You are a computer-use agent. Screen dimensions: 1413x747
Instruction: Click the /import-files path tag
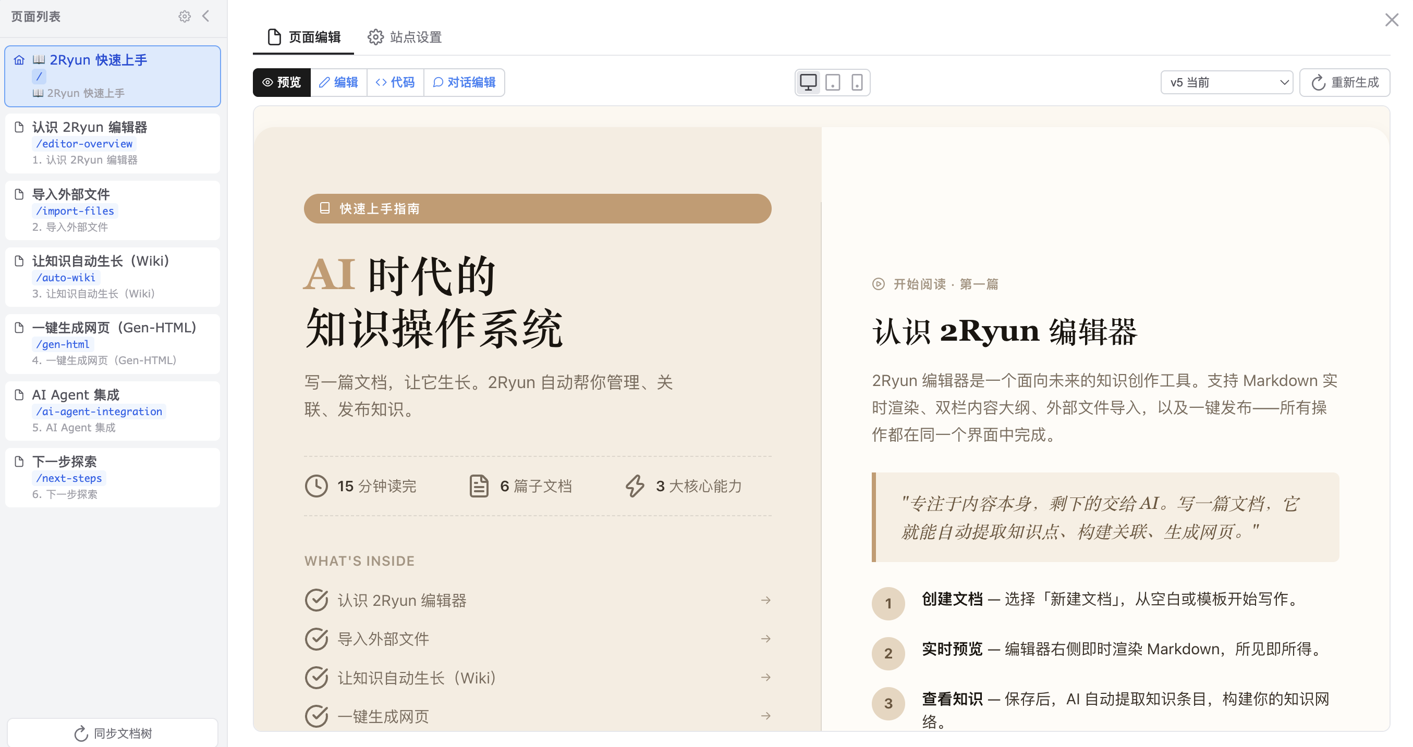click(x=75, y=211)
